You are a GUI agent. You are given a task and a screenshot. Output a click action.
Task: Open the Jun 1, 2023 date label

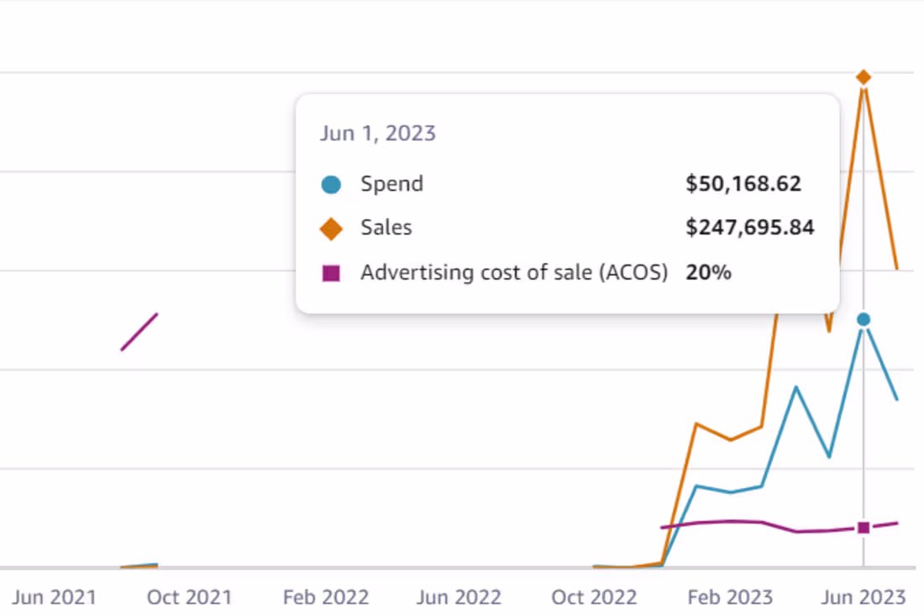pyautogui.click(x=378, y=133)
